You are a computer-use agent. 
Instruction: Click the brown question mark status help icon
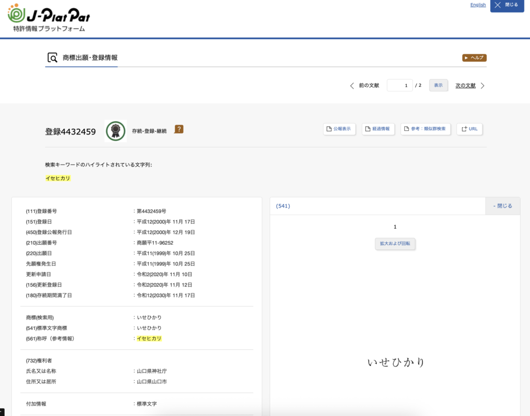(179, 129)
